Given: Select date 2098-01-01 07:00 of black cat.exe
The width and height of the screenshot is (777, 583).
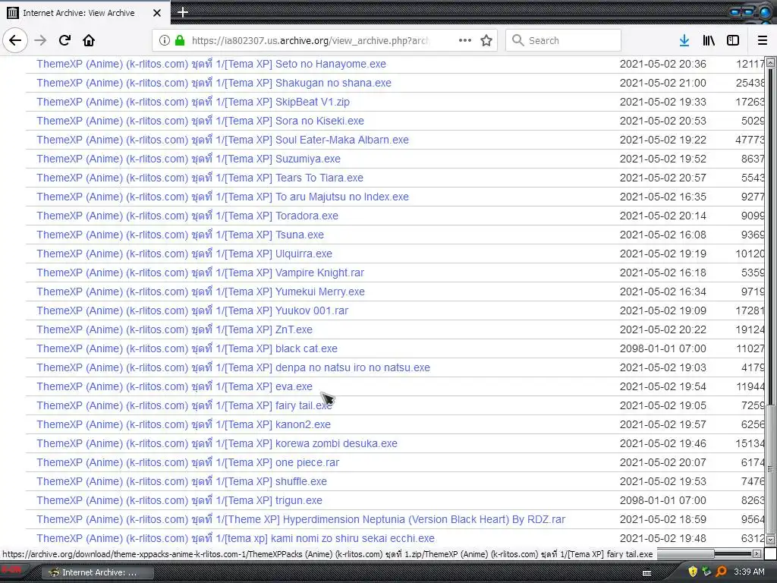Looking at the screenshot, I should point(662,348).
